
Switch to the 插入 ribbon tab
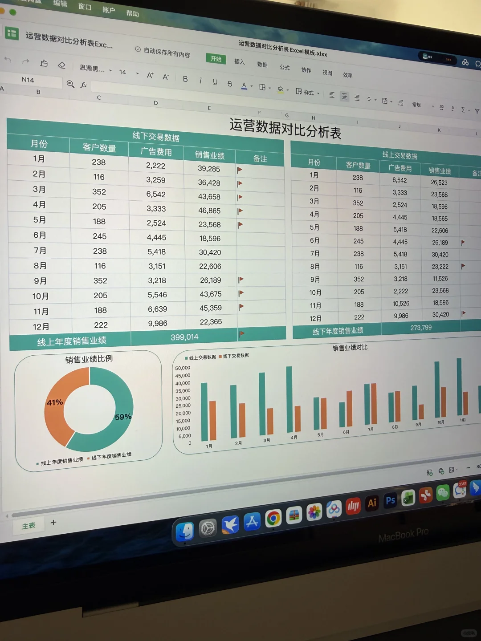240,62
